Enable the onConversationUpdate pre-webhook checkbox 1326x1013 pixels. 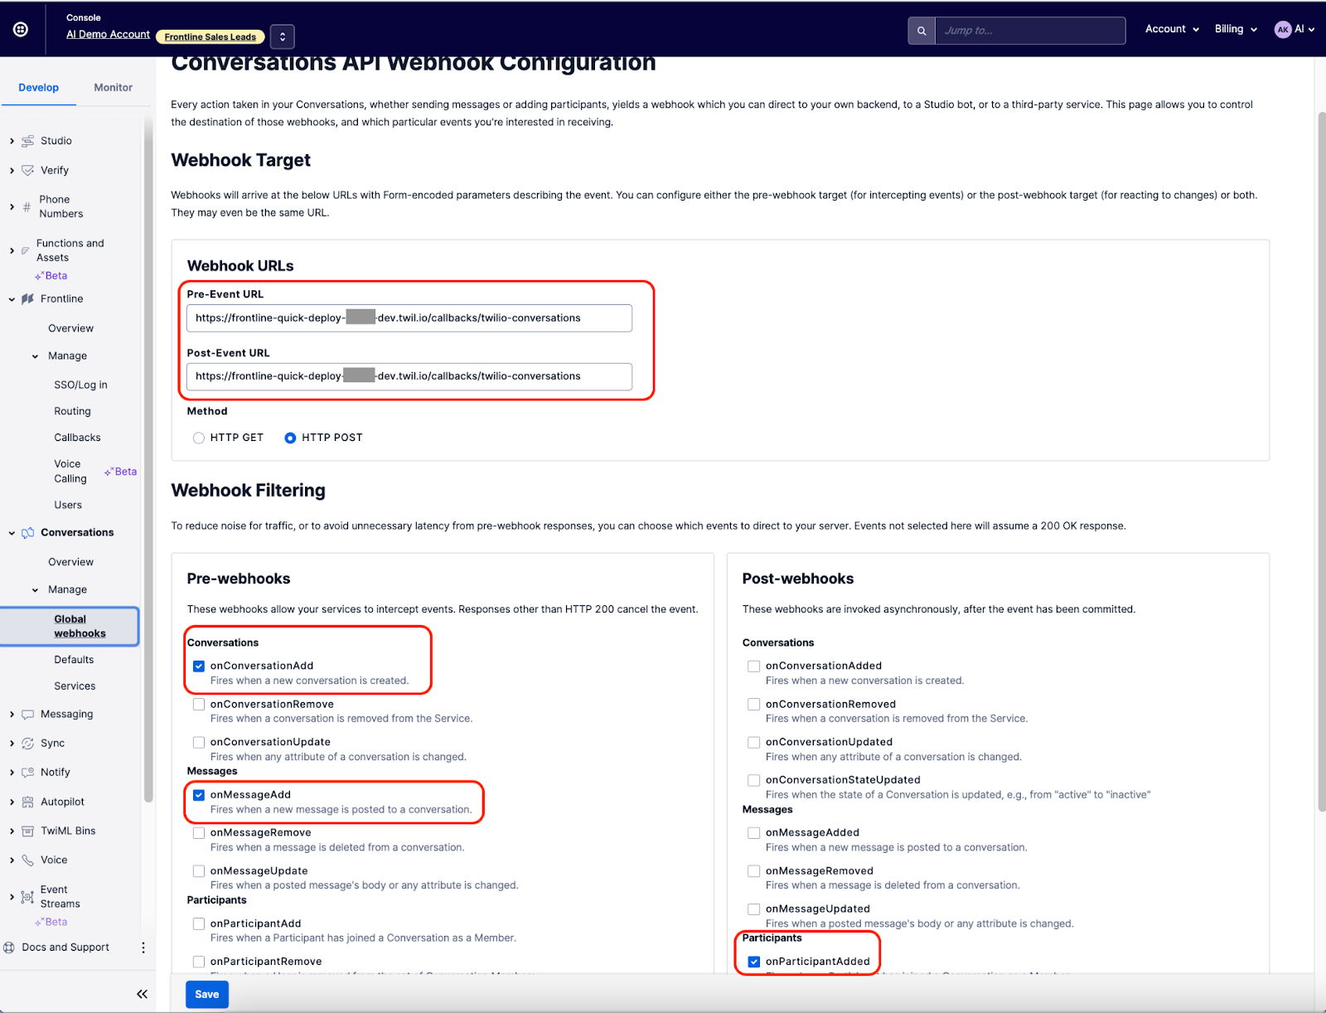[199, 742]
